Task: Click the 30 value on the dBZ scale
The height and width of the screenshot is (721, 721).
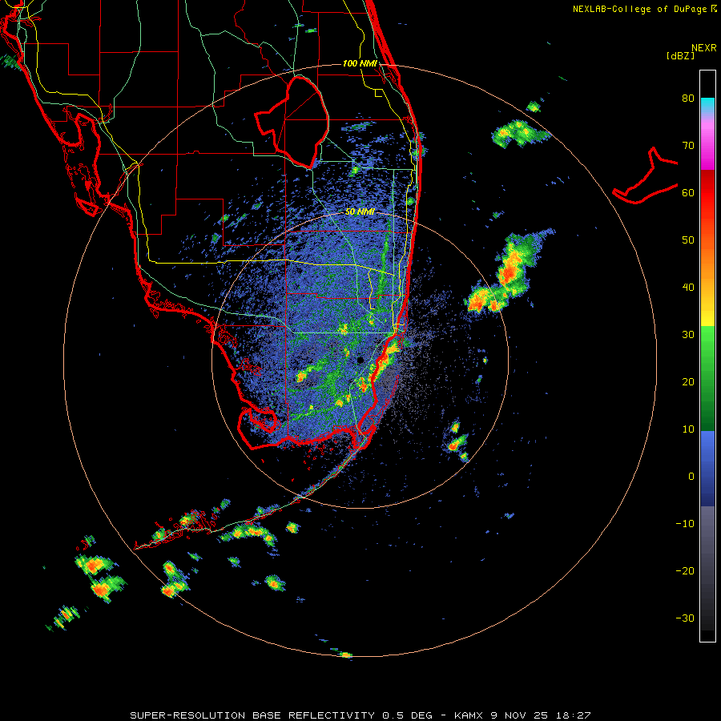Action: tap(688, 335)
